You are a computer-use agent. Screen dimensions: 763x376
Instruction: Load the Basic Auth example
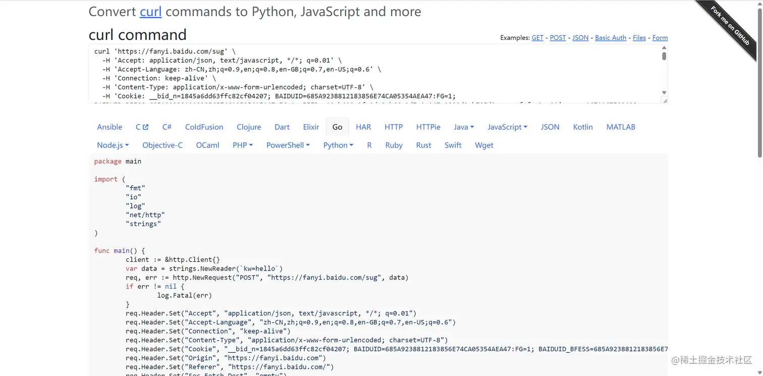click(611, 38)
